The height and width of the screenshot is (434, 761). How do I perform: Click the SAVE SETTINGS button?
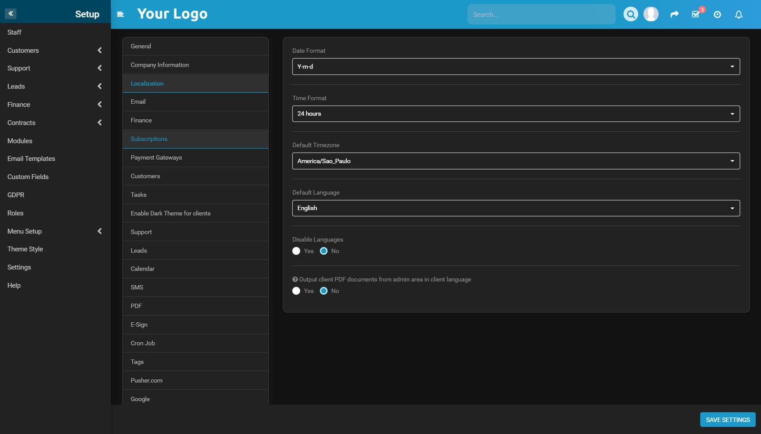coord(728,419)
